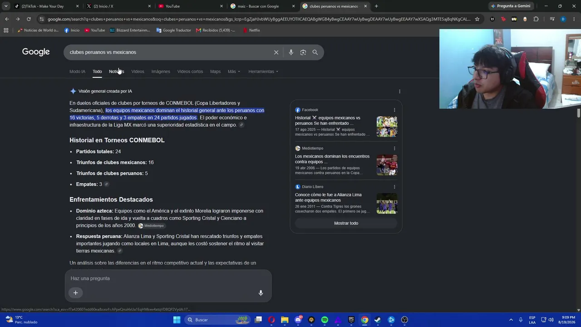Switch to the TikTok tab
581x327 pixels.
(x=45, y=6)
